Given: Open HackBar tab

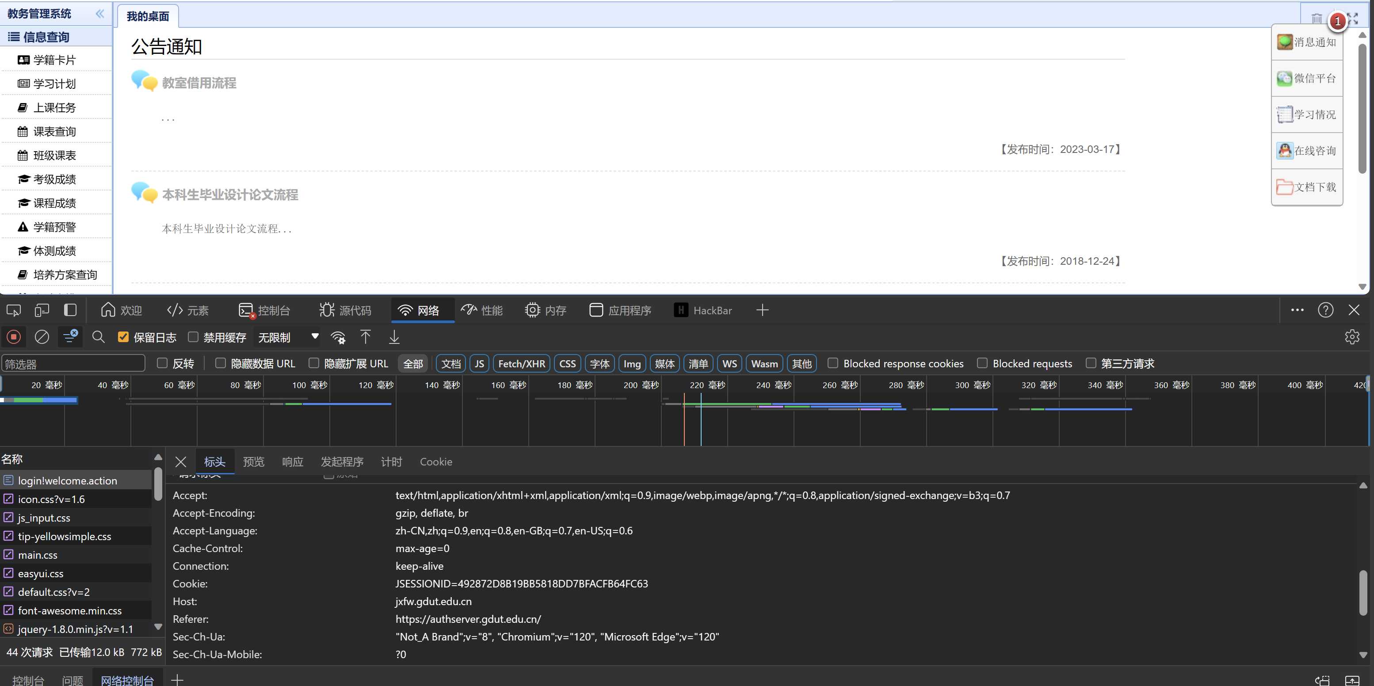Looking at the screenshot, I should (x=703, y=310).
